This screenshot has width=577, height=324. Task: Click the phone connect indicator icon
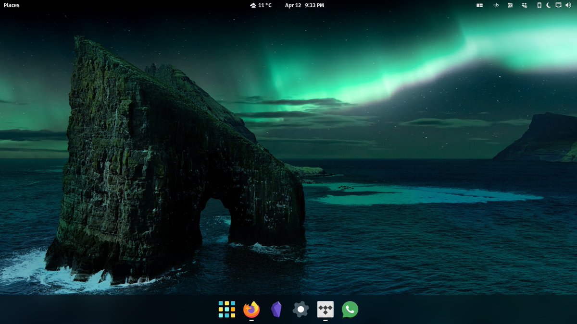click(x=539, y=5)
